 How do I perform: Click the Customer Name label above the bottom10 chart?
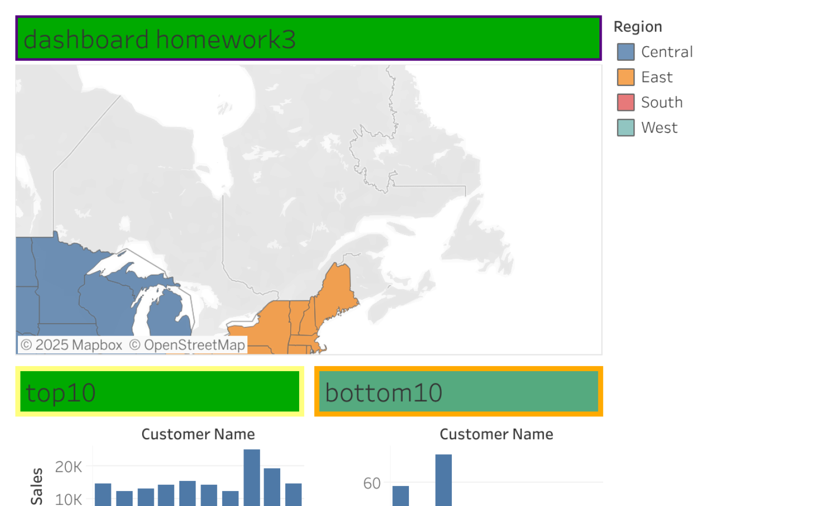tap(496, 434)
